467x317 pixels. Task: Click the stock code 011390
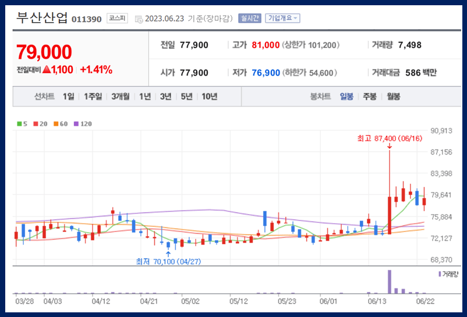point(86,19)
